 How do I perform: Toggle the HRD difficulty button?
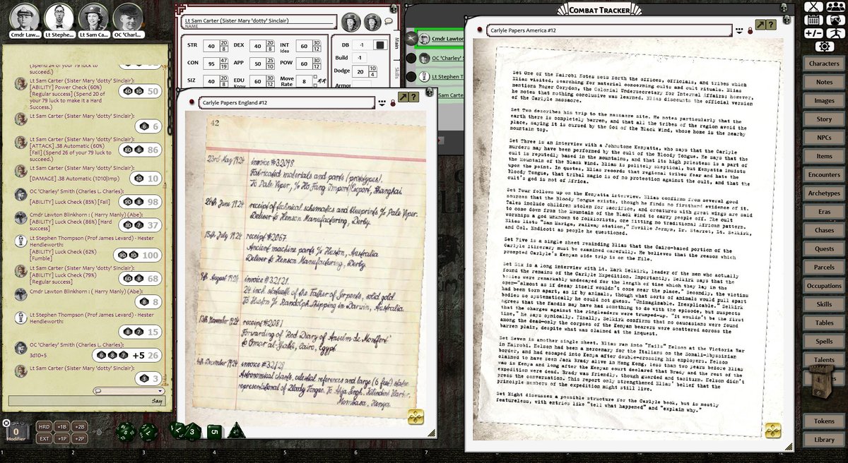[44, 427]
